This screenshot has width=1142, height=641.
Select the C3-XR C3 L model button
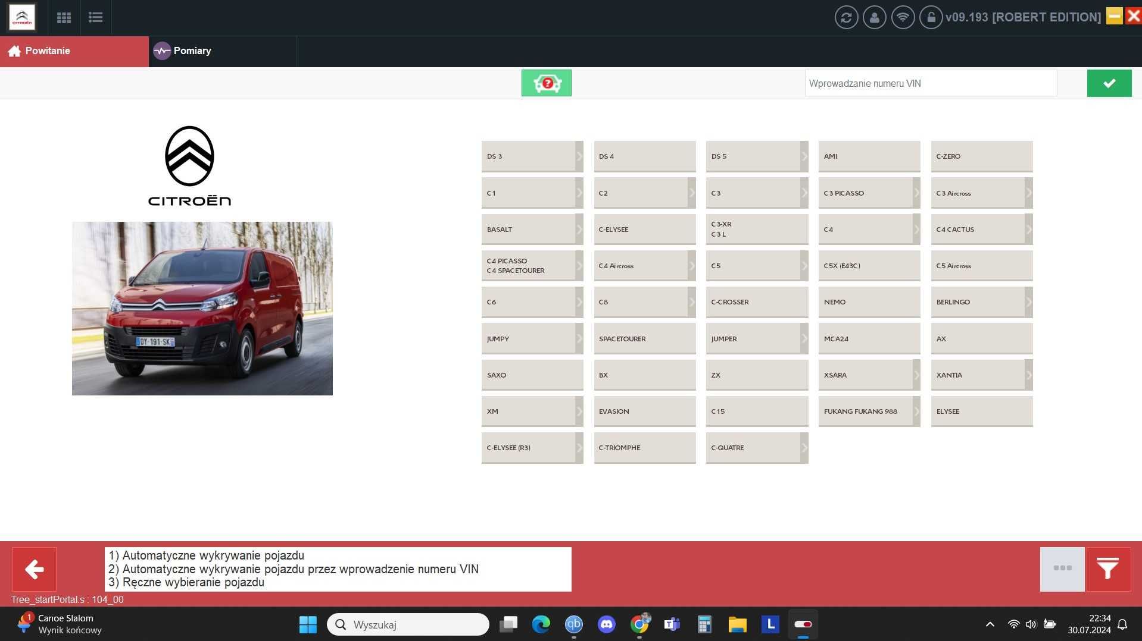pos(757,229)
